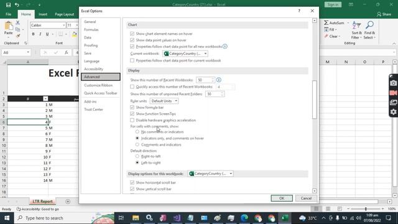Toggle Underline formatting in the ribbon
Screen dimensions: 398x224
pos(47,34)
